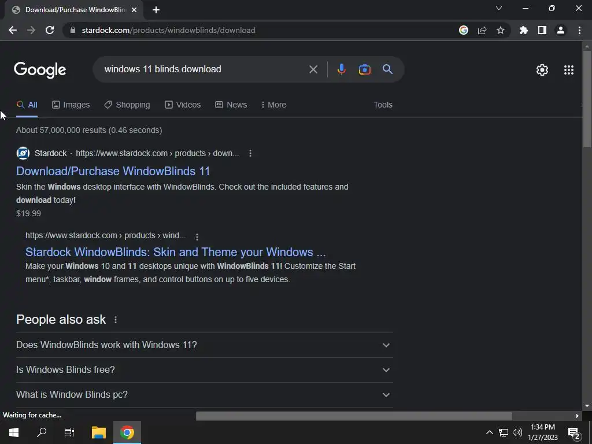Switch to the News tab
The width and height of the screenshot is (592, 444).
coord(231,105)
